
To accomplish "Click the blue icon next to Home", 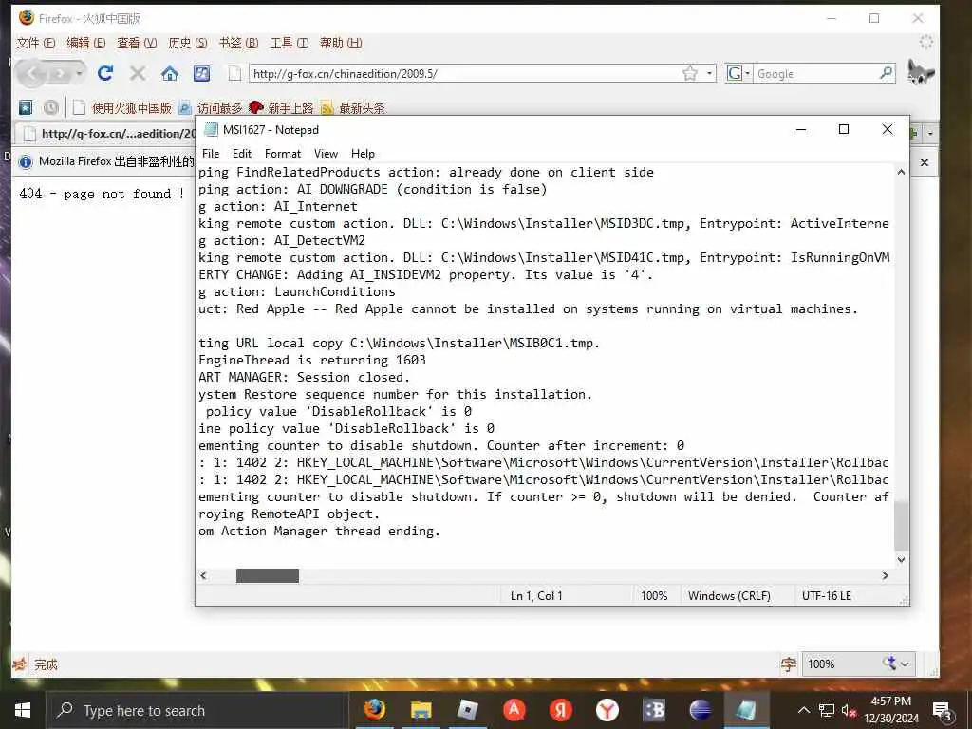I will point(201,74).
